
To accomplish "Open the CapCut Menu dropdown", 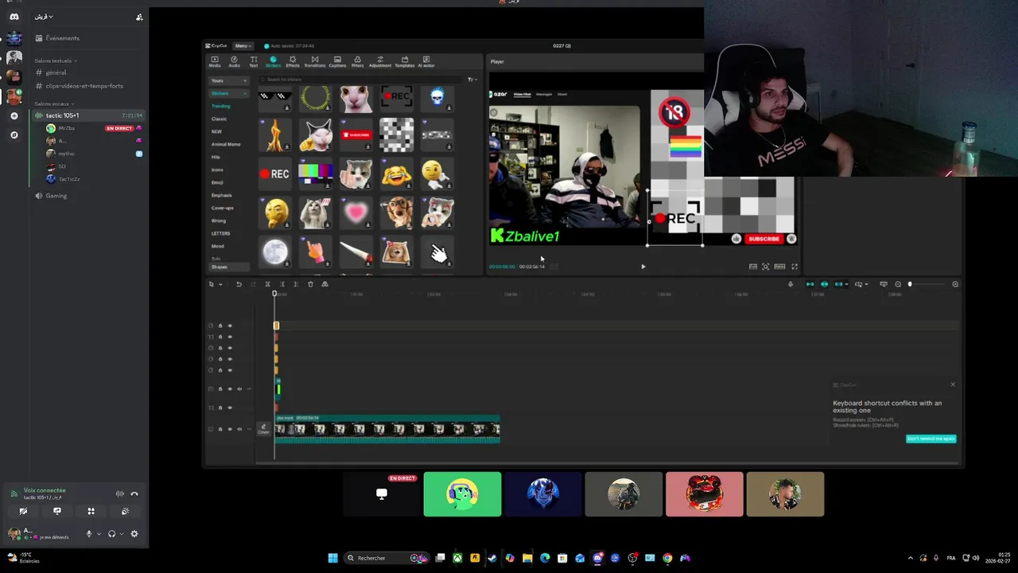I will point(243,45).
